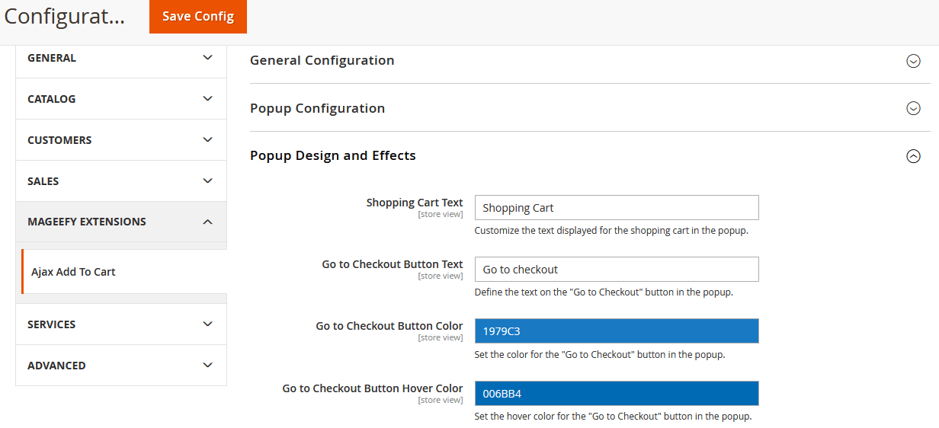Open the Advanced section chevron
This screenshot has height=428, width=939.
click(207, 366)
